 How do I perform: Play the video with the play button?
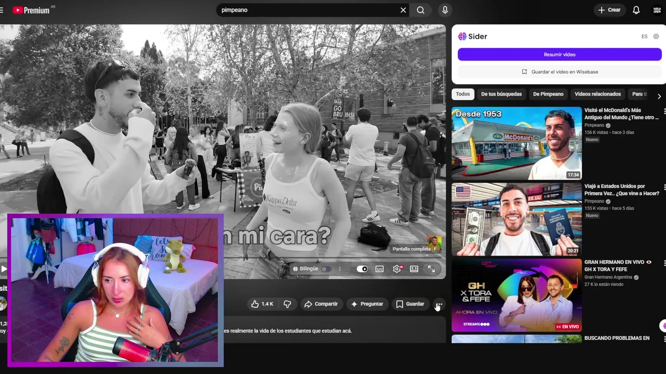click(4, 269)
